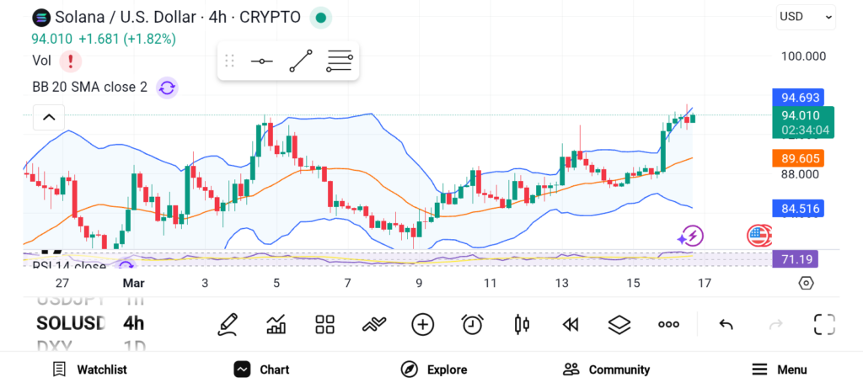Switch to the Explore tab

click(434, 369)
